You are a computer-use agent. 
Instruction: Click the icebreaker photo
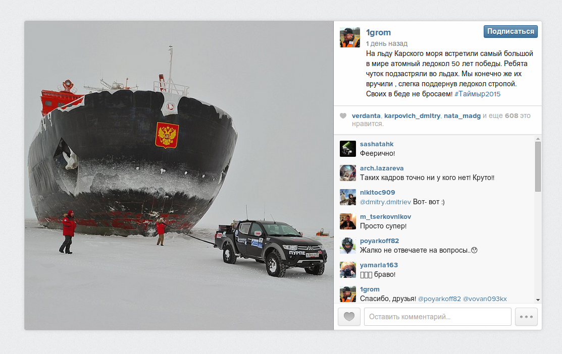click(x=179, y=175)
